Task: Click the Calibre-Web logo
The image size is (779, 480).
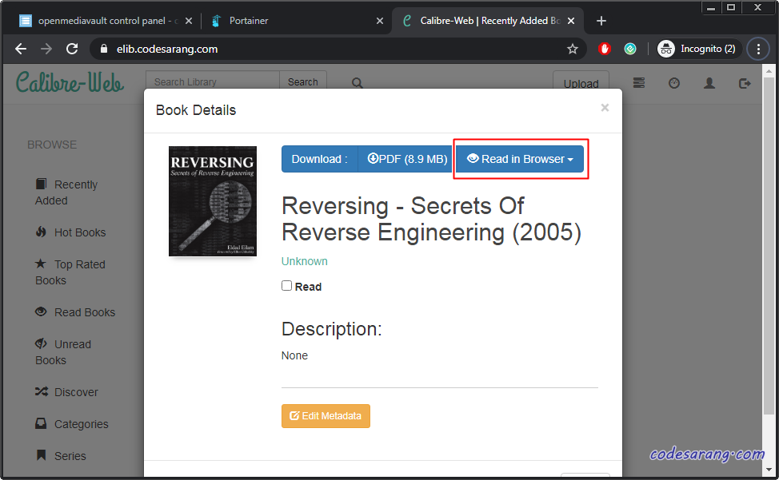Action: click(70, 82)
